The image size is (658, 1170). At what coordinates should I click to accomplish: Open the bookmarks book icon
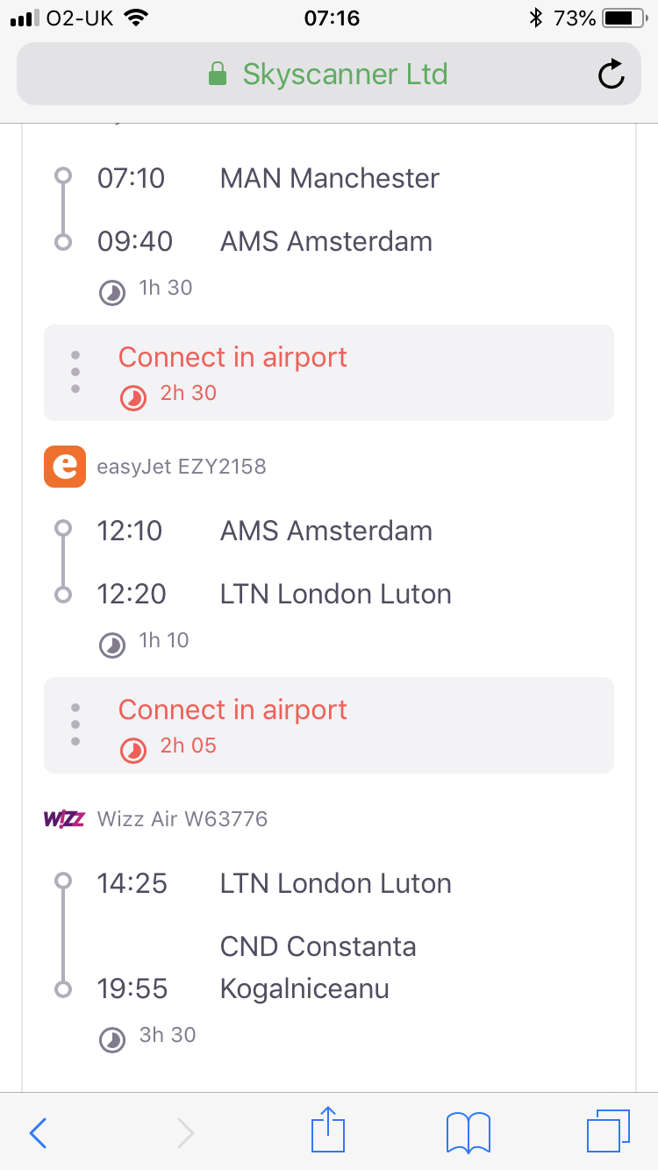pyautogui.click(x=468, y=1132)
